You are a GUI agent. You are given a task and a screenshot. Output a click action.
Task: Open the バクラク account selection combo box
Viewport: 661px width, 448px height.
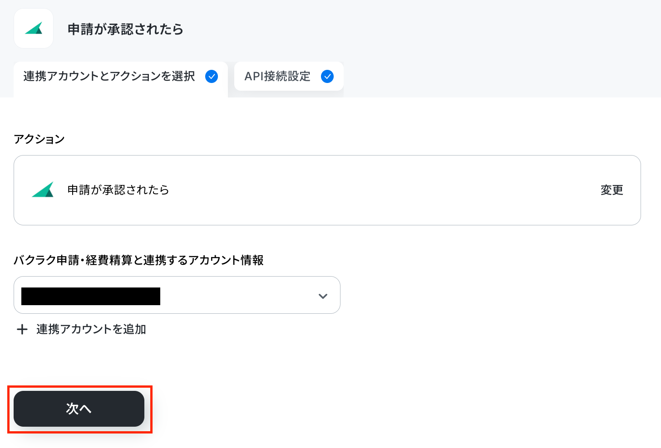(177, 295)
